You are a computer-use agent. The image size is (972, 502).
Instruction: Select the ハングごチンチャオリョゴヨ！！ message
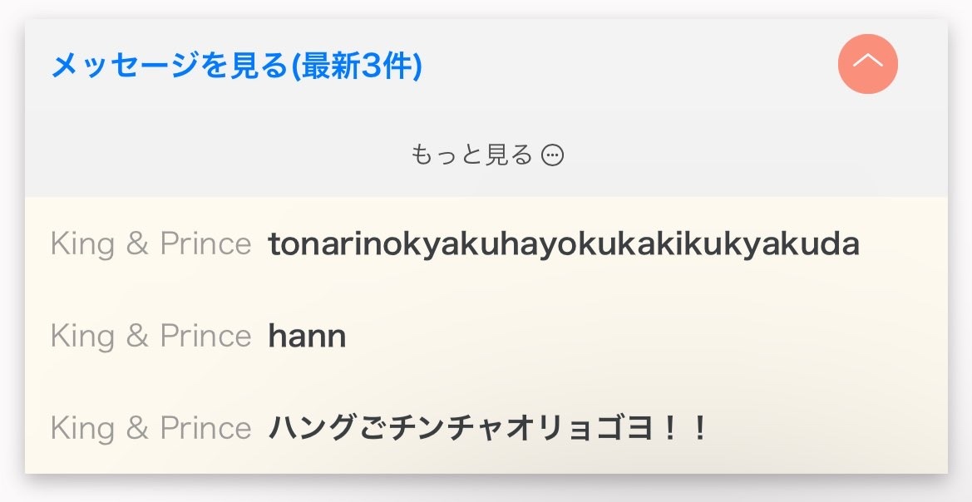(x=487, y=428)
